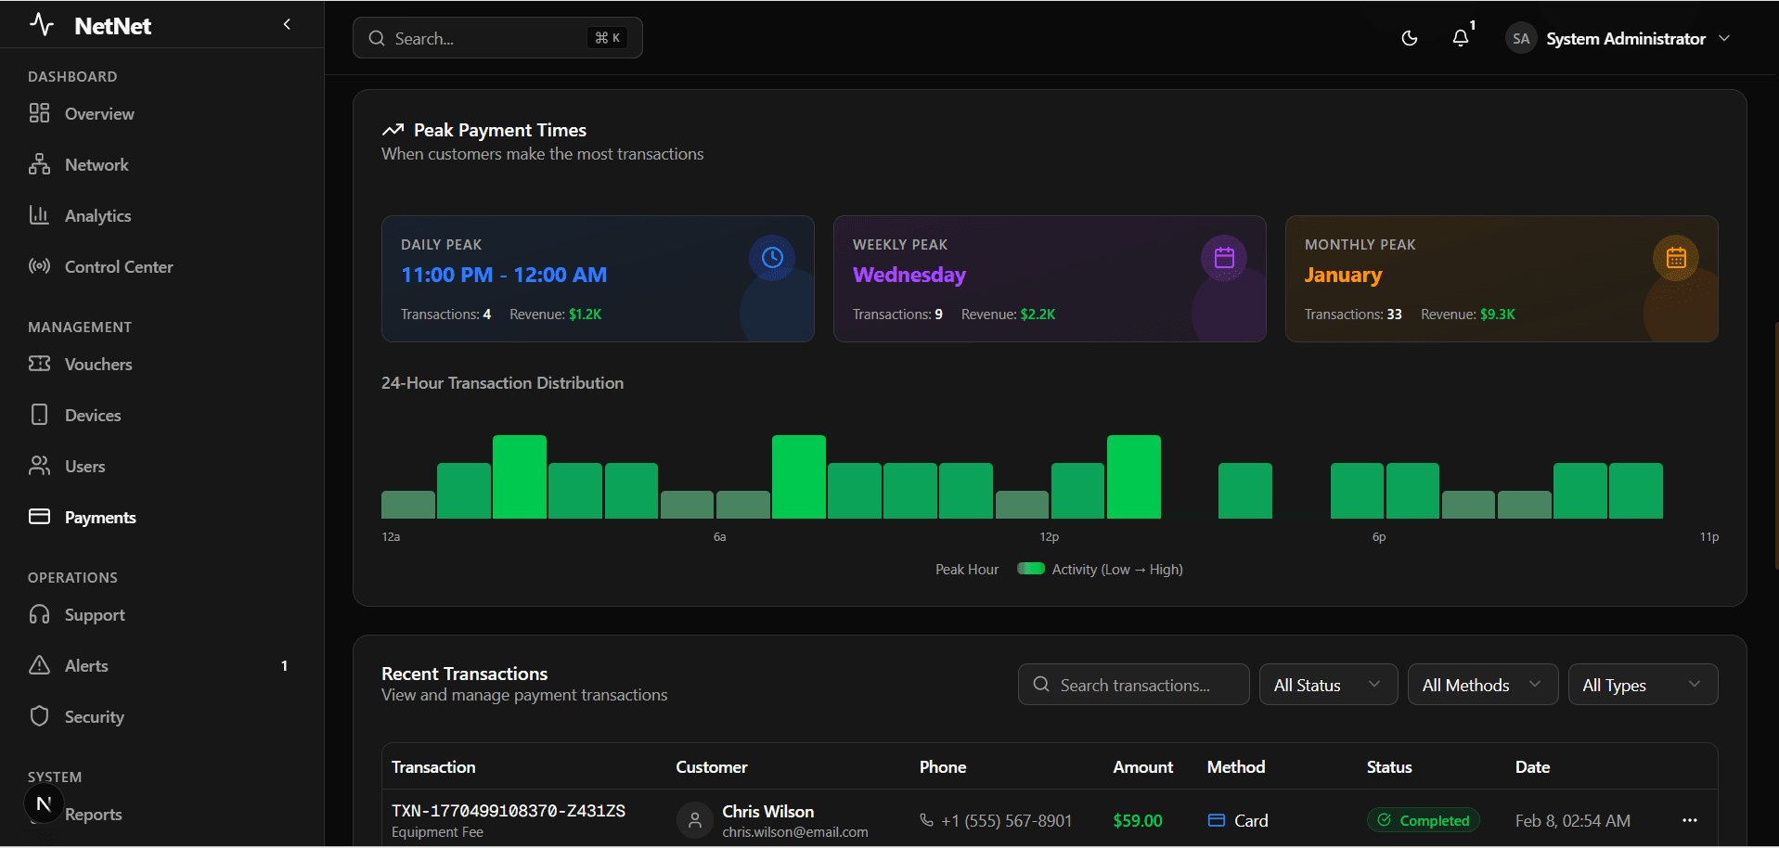The height and width of the screenshot is (848, 1779).
Task: Click the Vouchers ticket icon
Action: point(39,364)
